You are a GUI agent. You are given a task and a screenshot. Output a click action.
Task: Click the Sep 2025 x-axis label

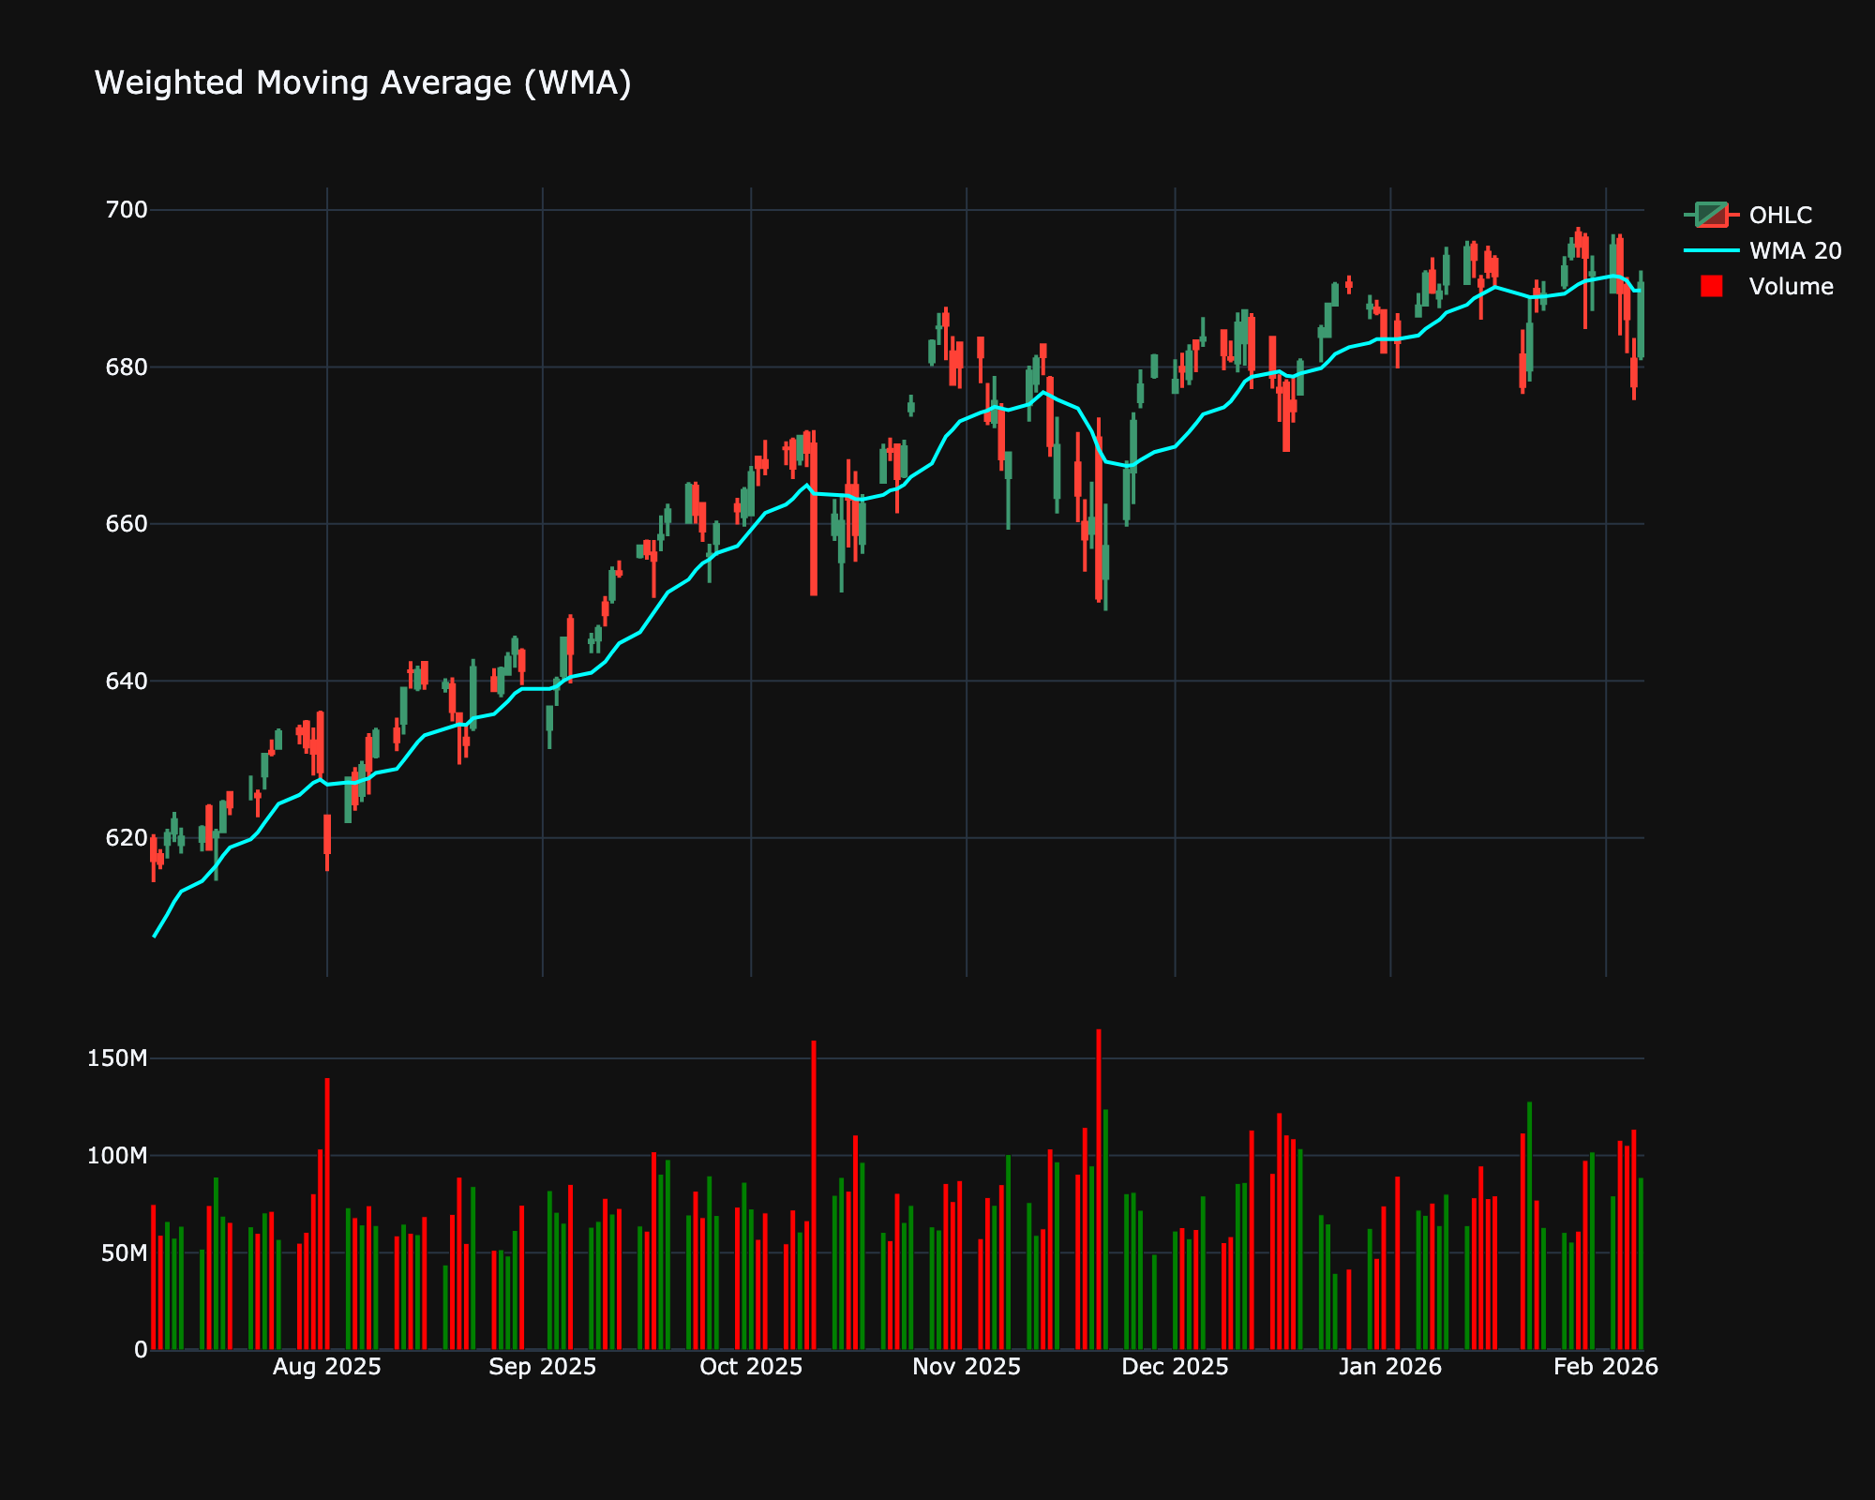coord(543,1367)
